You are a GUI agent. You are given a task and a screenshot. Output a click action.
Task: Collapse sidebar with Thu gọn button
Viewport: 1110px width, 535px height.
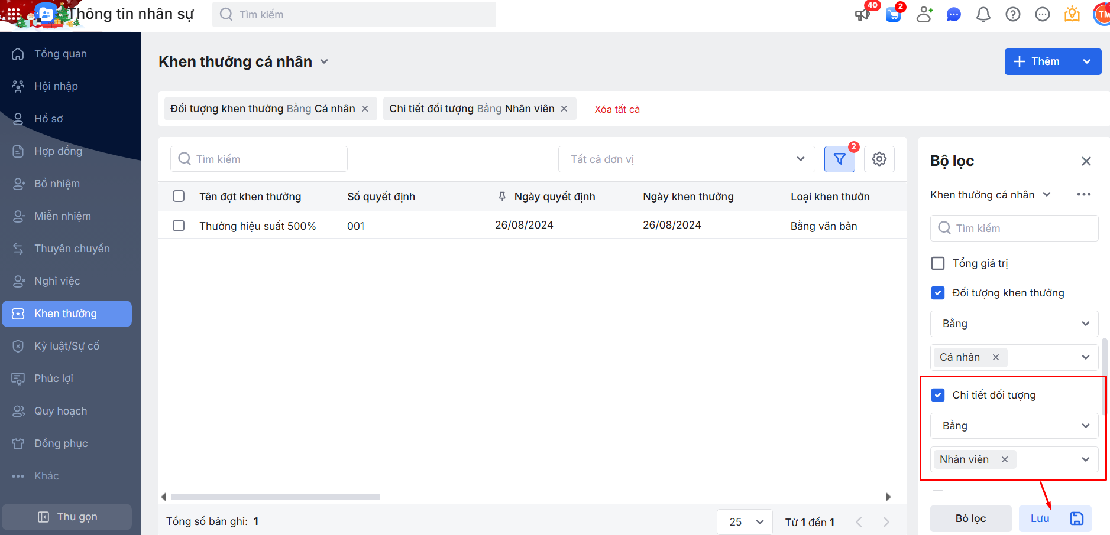67,517
